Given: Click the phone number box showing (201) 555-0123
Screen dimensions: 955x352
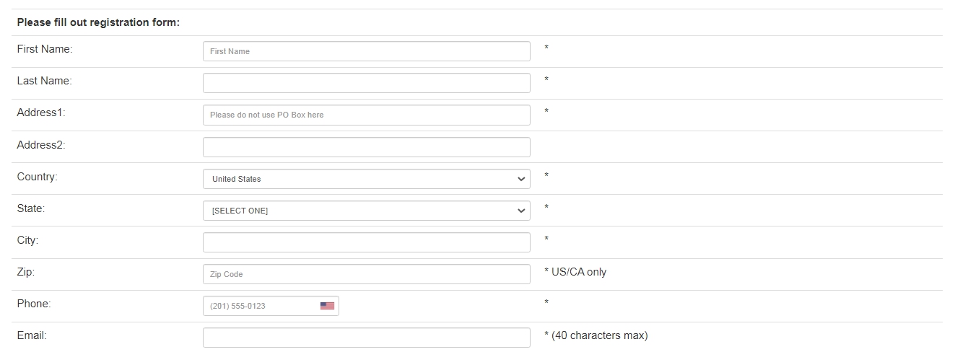Looking at the screenshot, I should (271, 306).
